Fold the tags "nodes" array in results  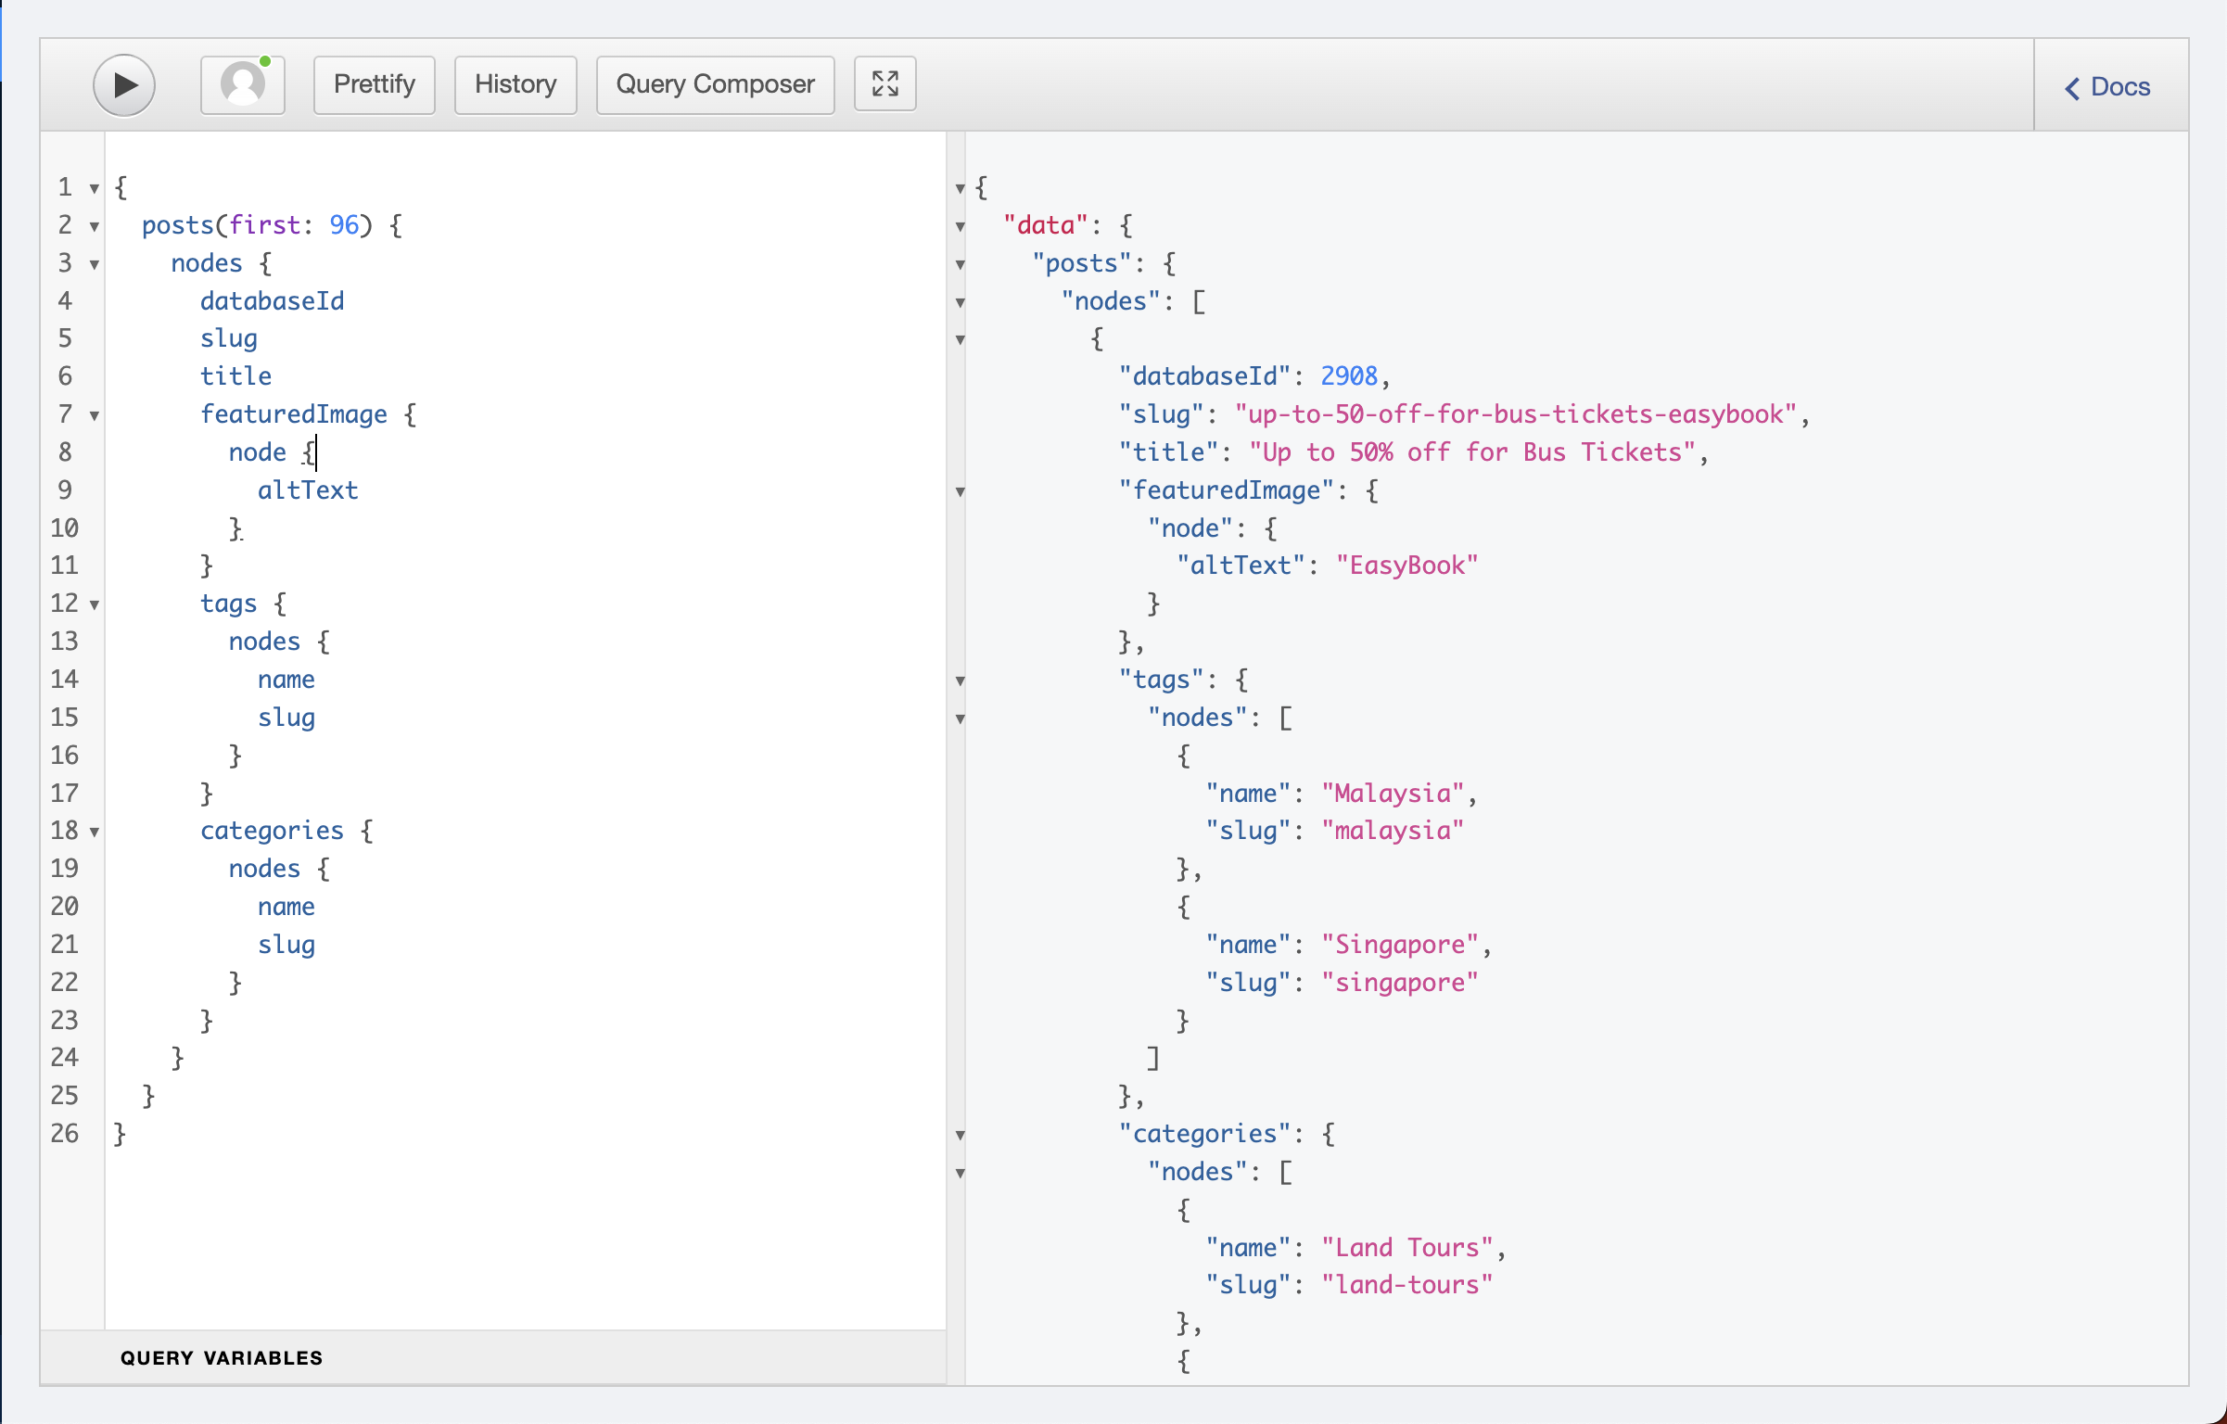coord(960,719)
